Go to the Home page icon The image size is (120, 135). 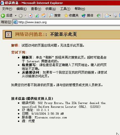(43, 16)
